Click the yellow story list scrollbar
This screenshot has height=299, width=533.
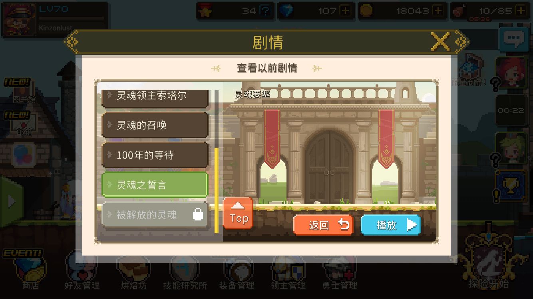coord(217,191)
